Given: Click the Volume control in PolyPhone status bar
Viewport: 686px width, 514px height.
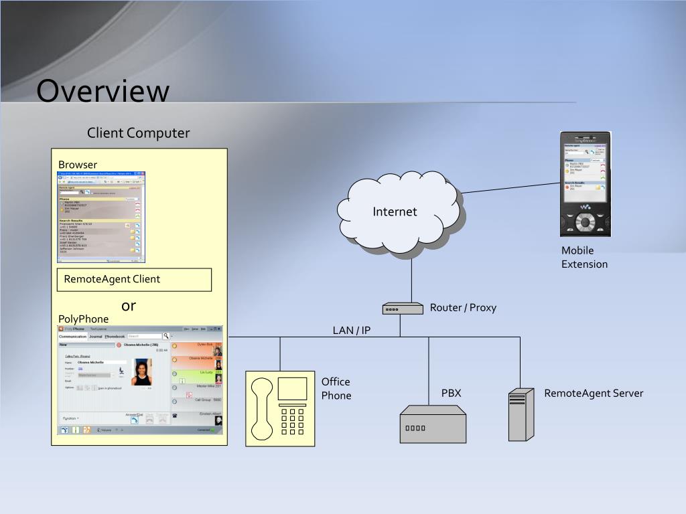Looking at the screenshot, I should point(104,430).
